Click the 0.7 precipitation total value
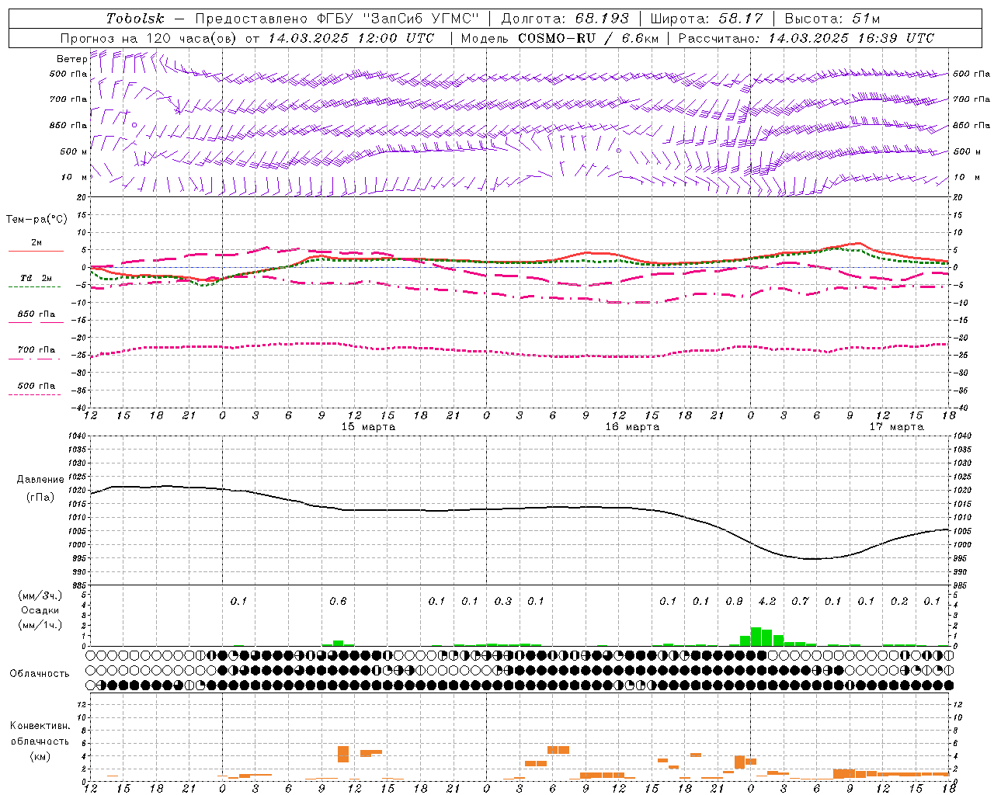 click(800, 602)
